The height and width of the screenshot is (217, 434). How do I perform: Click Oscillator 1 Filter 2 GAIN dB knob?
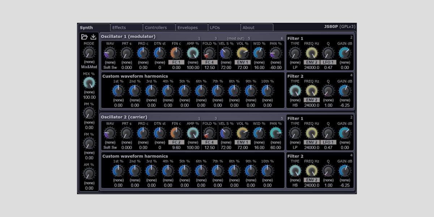345,91
